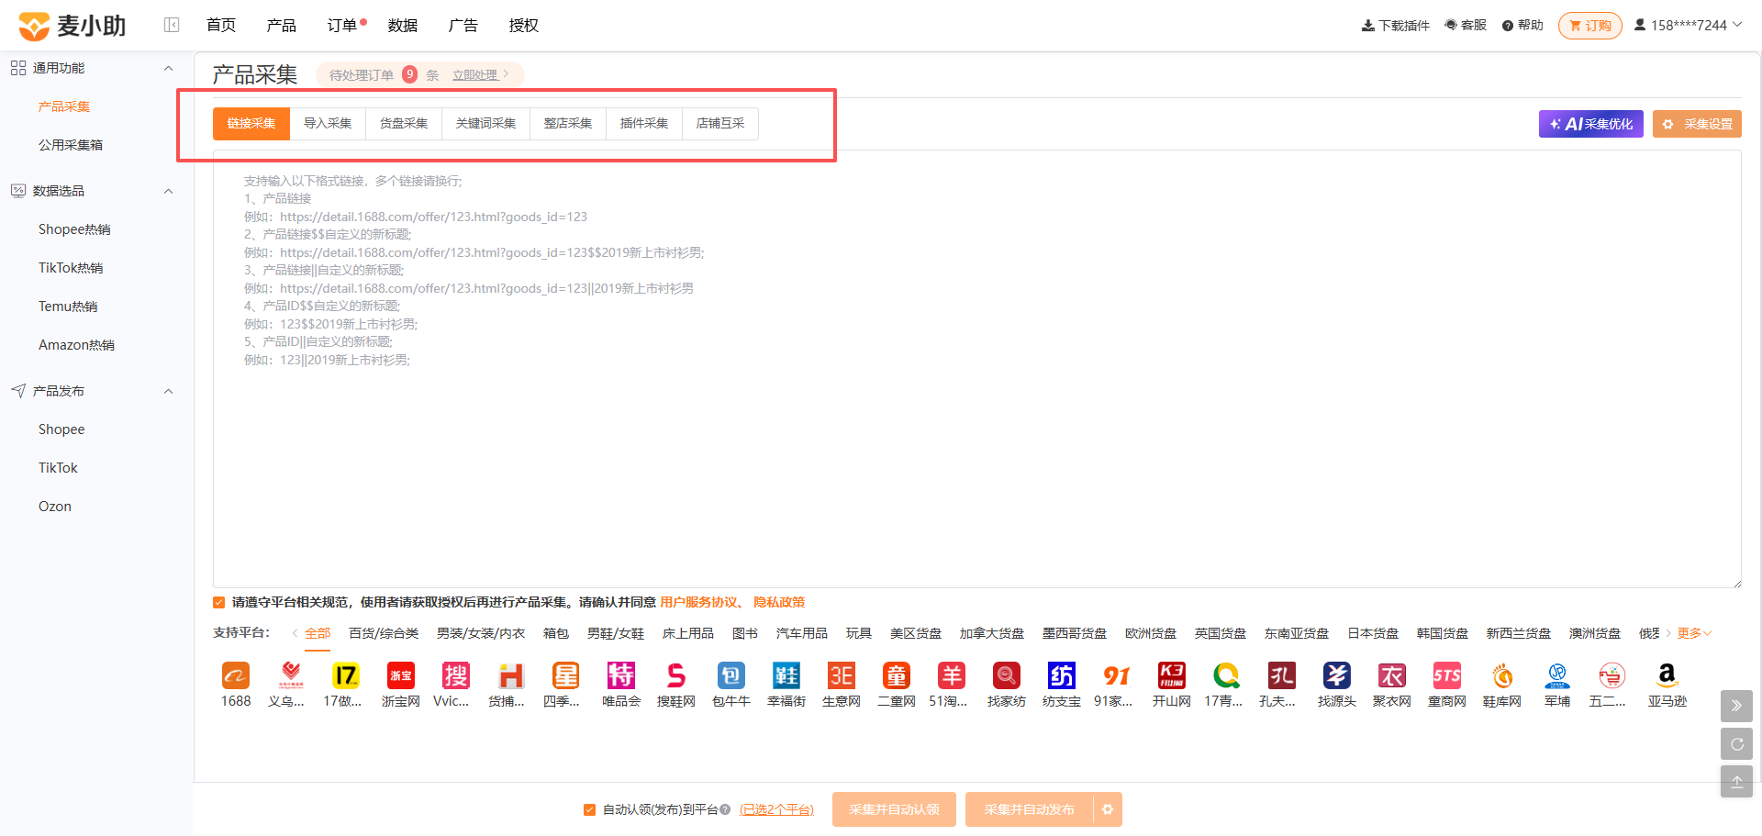Open 公用采集箱 in sidebar
Screen dimensions: 1762x836
pos(71,145)
